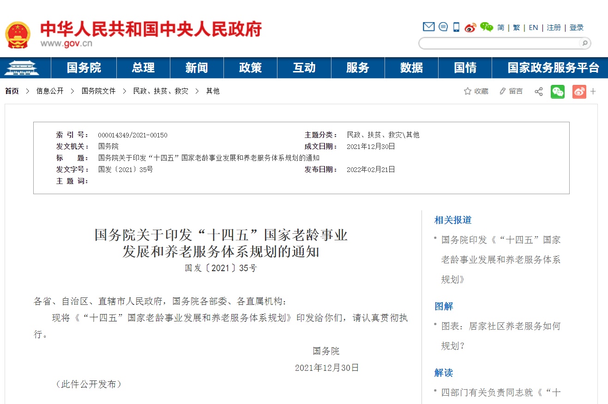Click the 收藏 favorite star button
This screenshot has height=404, width=608.
(476, 91)
